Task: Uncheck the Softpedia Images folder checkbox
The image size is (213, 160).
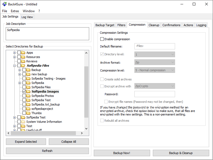Action: click(24, 91)
